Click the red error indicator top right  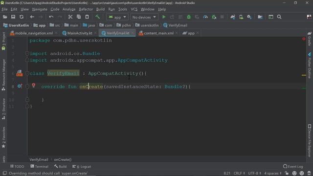coord(304,39)
